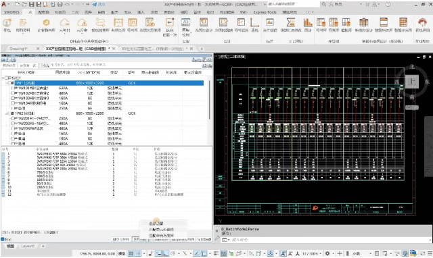Click the A3 drawing frame ribbon icon

coord(185,22)
